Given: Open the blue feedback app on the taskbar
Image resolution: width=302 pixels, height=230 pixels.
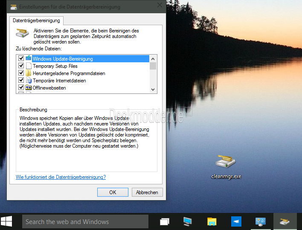Looking at the screenshot, I should (236, 221).
